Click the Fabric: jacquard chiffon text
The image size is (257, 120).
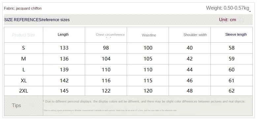[x=23, y=8]
